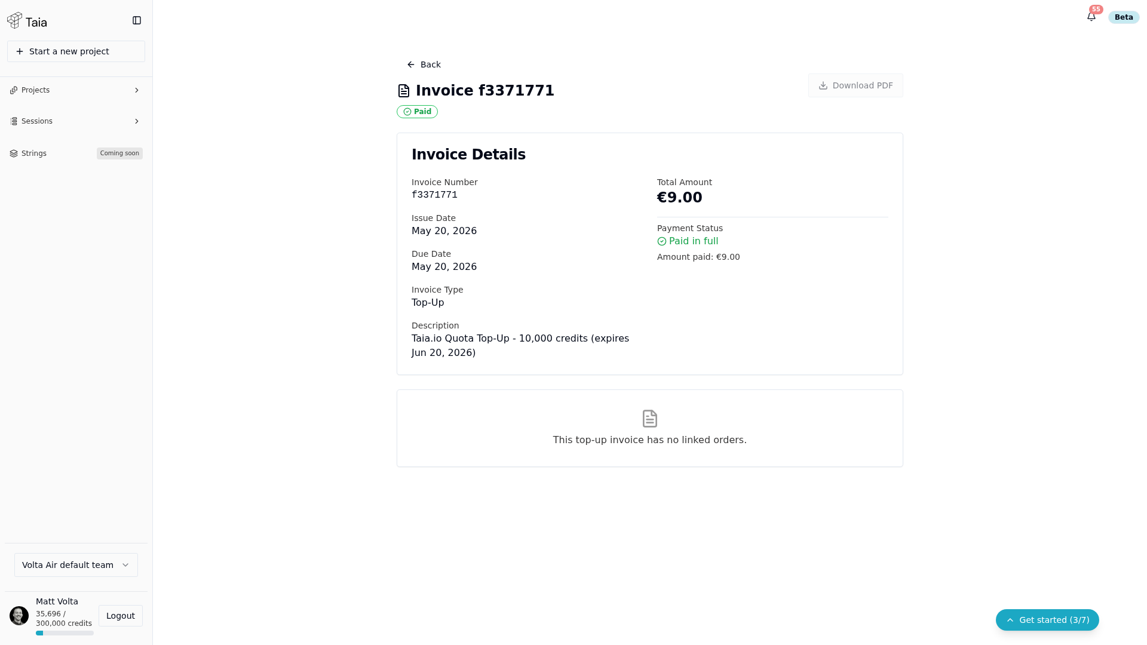Click the Paid in full status text
Image resolution: width=1147 pixels, height=645 pixels.
click(x=694, y=241)
